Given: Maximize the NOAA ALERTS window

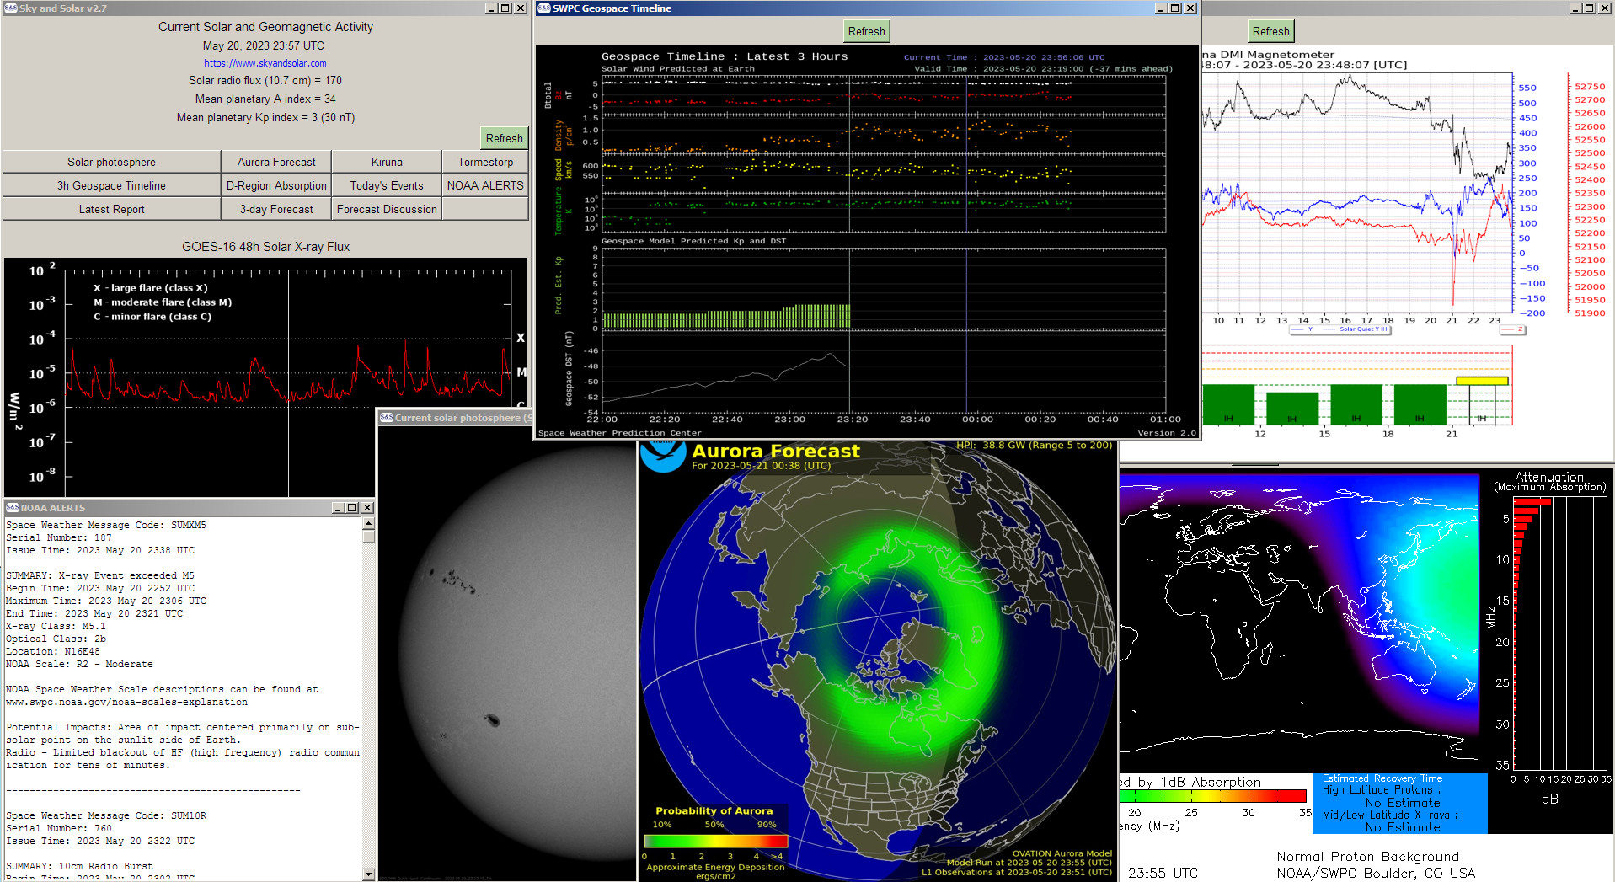Looking at the screenshot, I should point(352,507).
